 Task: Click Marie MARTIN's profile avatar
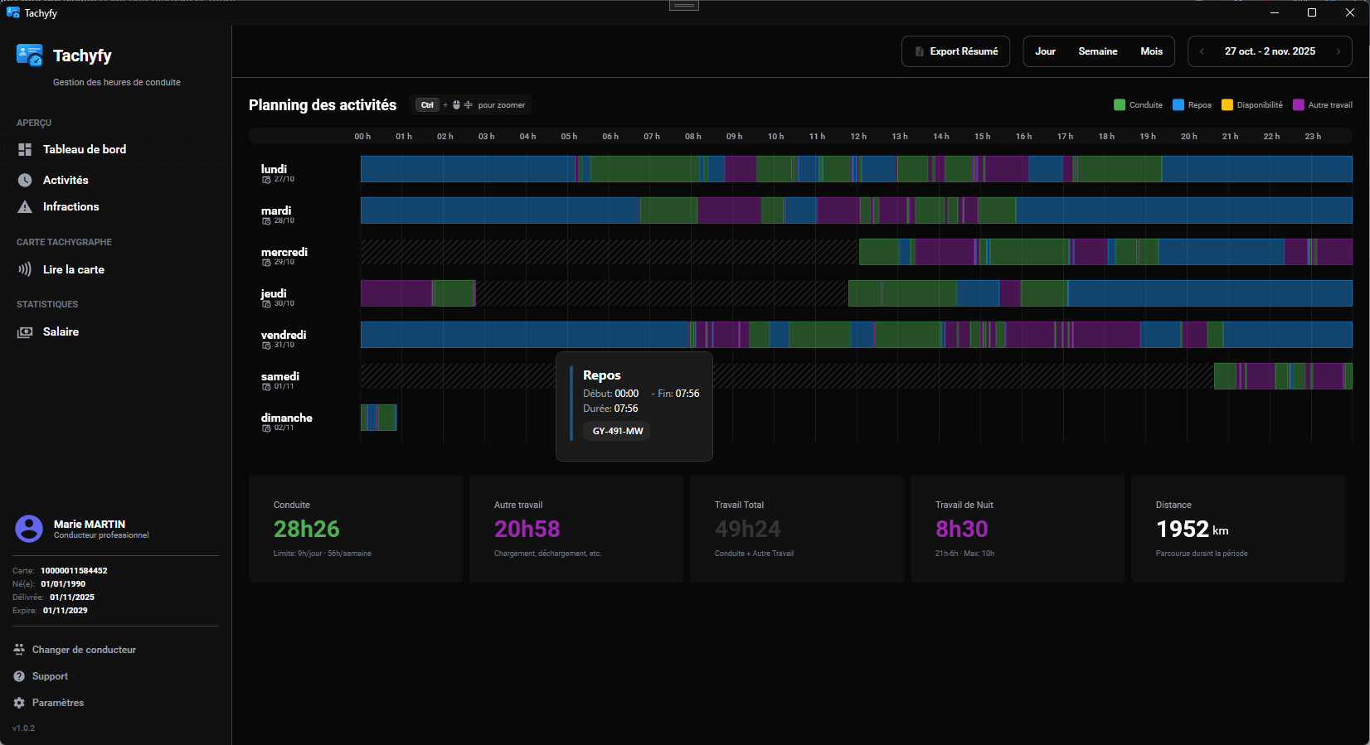point(29,529)
